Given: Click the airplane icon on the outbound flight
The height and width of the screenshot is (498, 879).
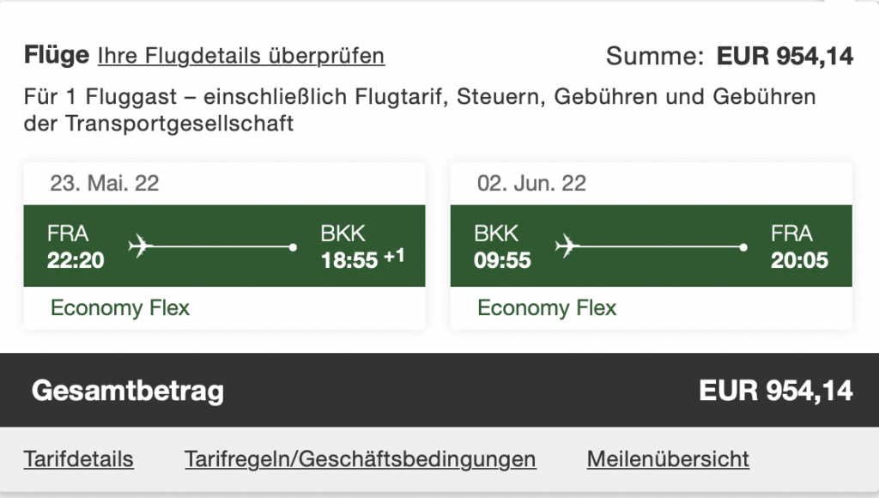Looking at the screenshot, I should 140,246.
